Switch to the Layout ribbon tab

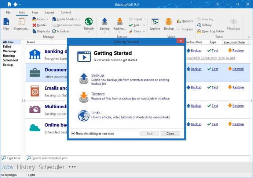pos(49,12)
